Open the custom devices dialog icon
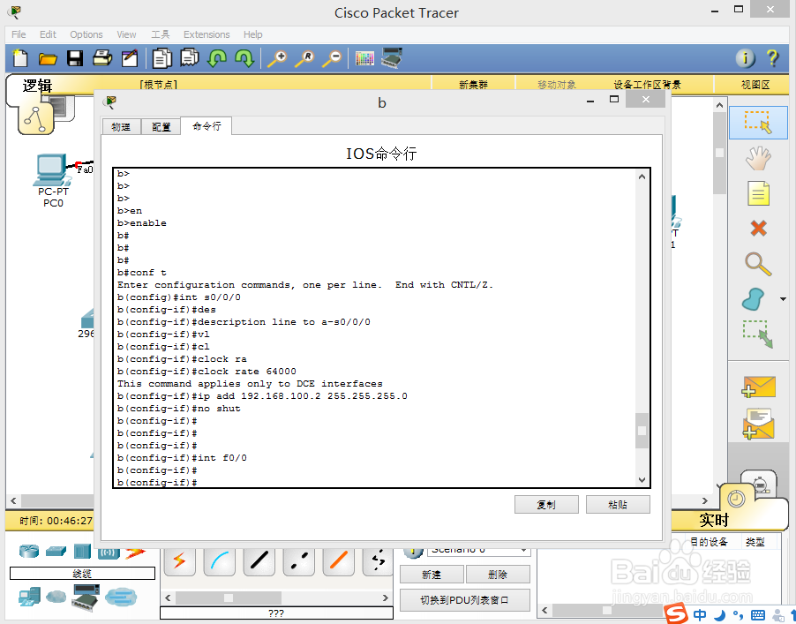The height and width of the screenshot is (624, 796). coord(392,57)
